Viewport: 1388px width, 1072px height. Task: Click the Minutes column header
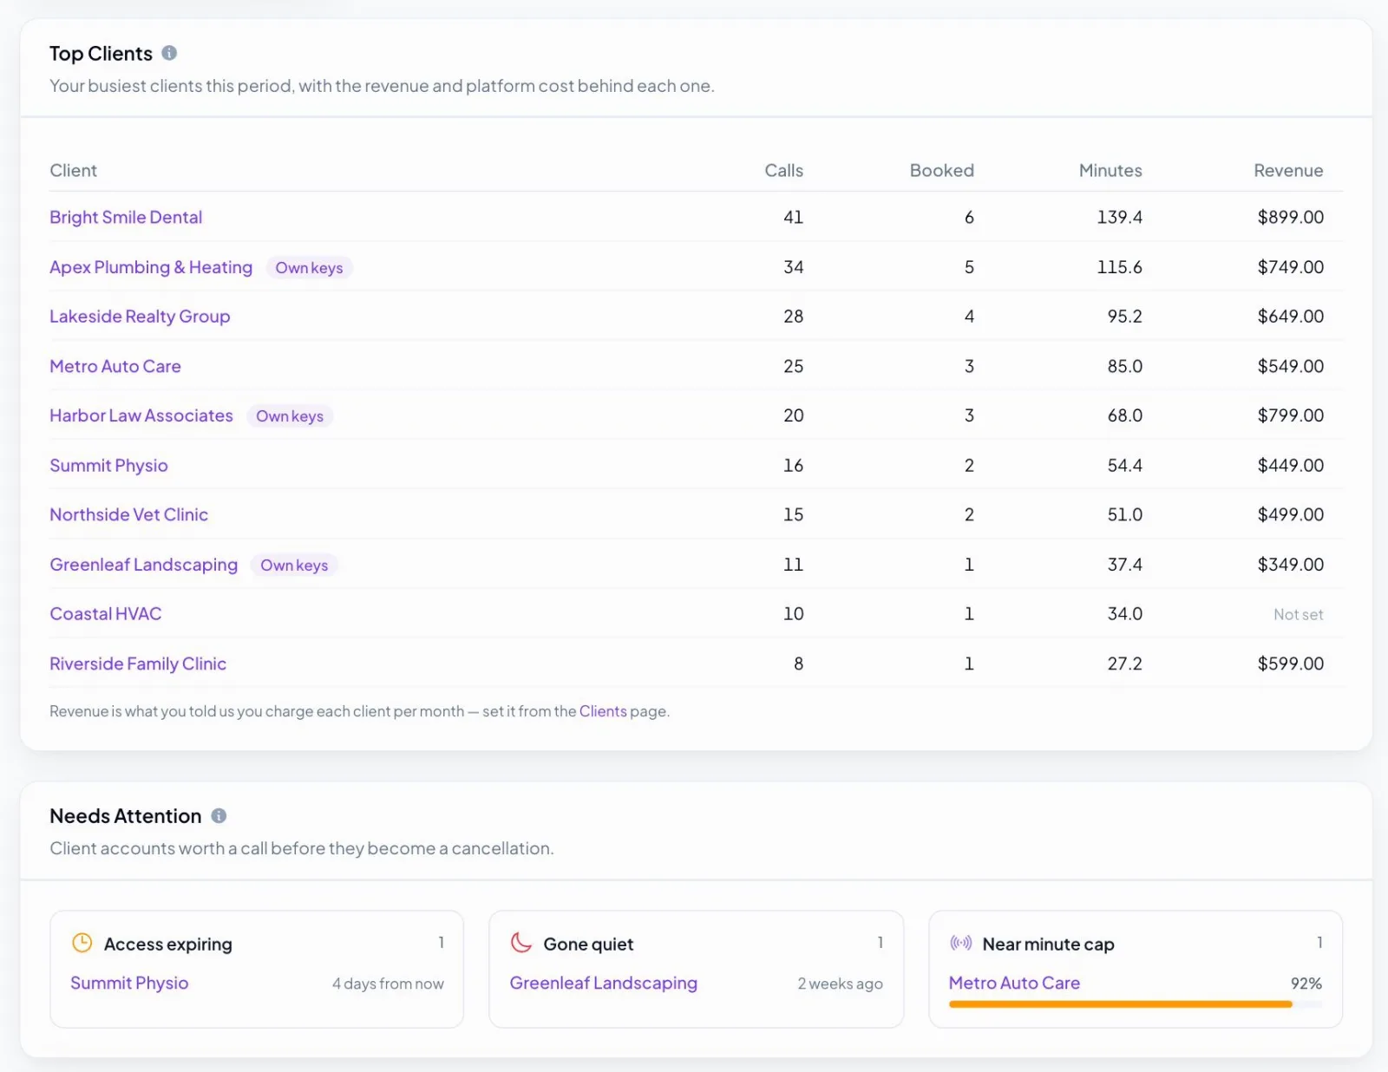pyautogui.click(x=1110, y=171)
